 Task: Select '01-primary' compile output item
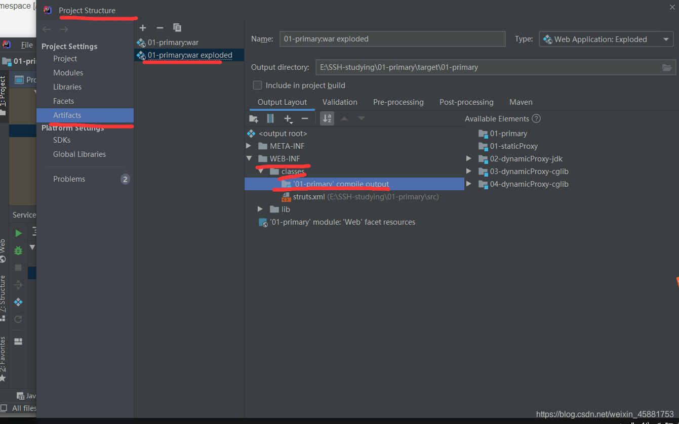[x=354, y=184]
